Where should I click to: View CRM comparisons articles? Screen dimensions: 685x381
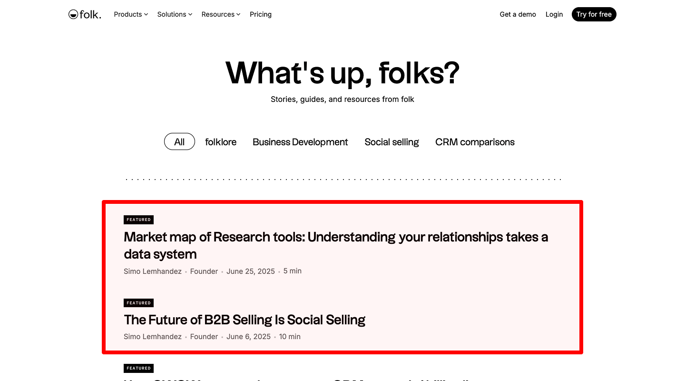pyautogui.click(x=475, y=141)
